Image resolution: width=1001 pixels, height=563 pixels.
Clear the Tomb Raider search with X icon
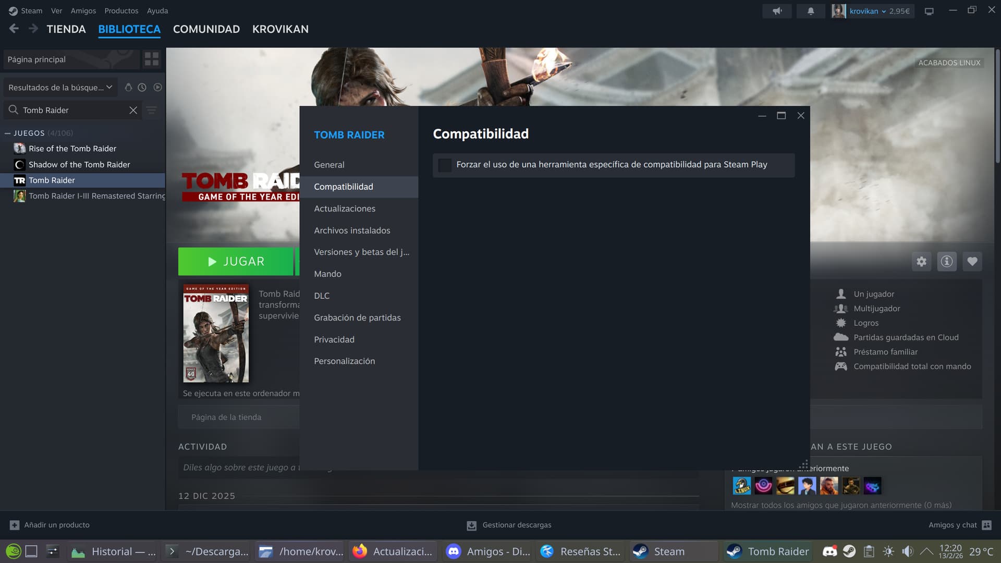click(133, 110)
